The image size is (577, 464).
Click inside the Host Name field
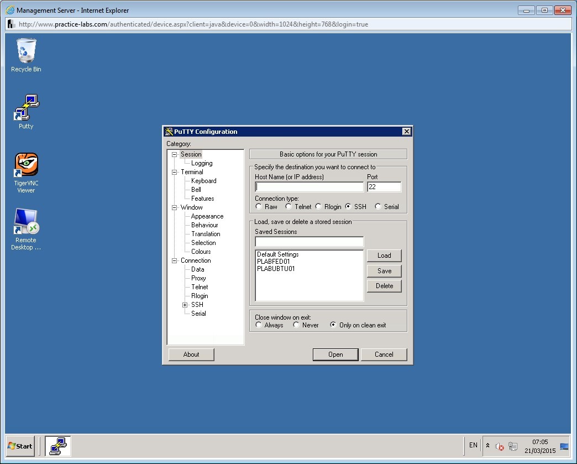308,186
